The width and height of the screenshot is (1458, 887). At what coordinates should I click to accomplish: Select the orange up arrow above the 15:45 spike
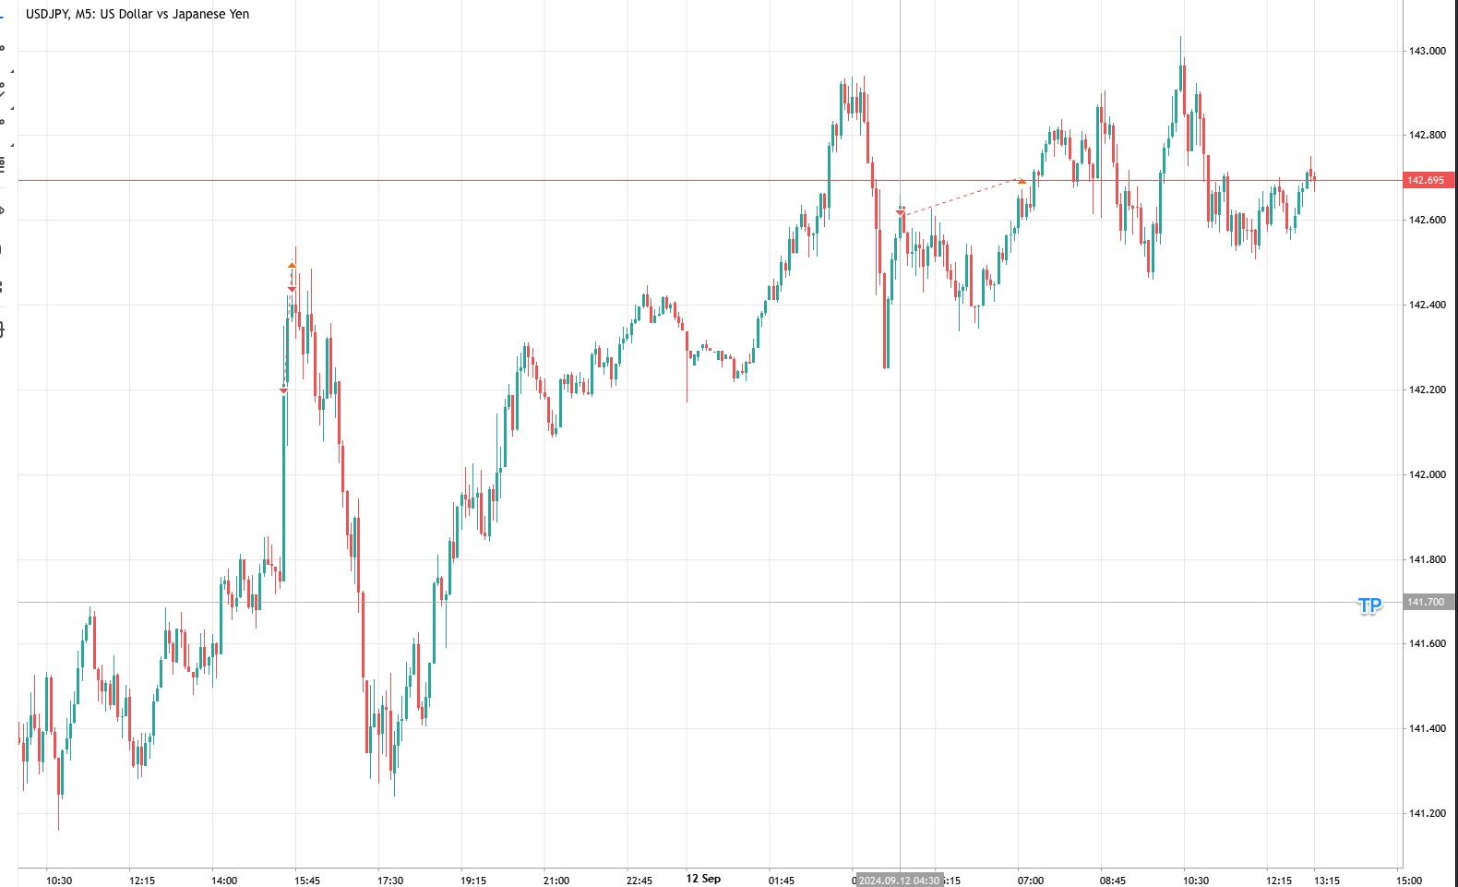293,266
